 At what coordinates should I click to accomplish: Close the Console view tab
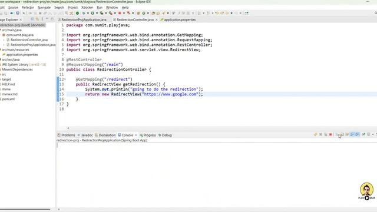click(136, 135)
